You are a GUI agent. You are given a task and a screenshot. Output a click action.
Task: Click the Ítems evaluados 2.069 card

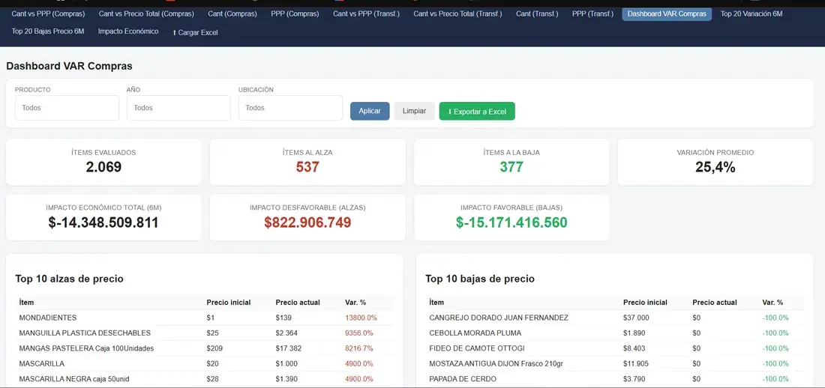click(x=103, y=162)
